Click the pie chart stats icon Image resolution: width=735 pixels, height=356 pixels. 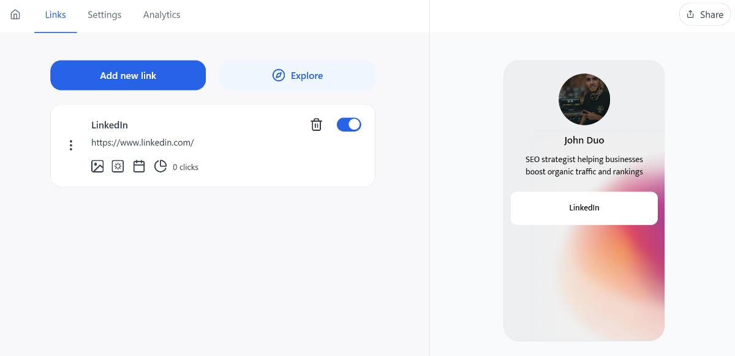click(x=160, y=166)
